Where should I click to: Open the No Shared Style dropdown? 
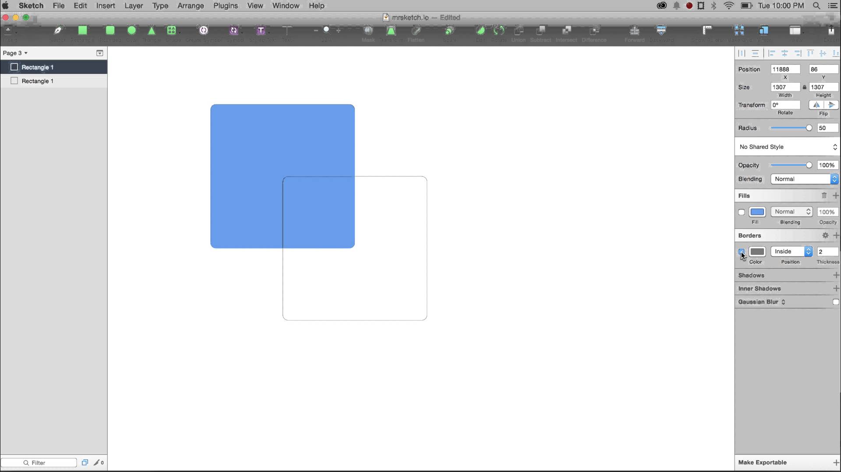click(787, 147)
